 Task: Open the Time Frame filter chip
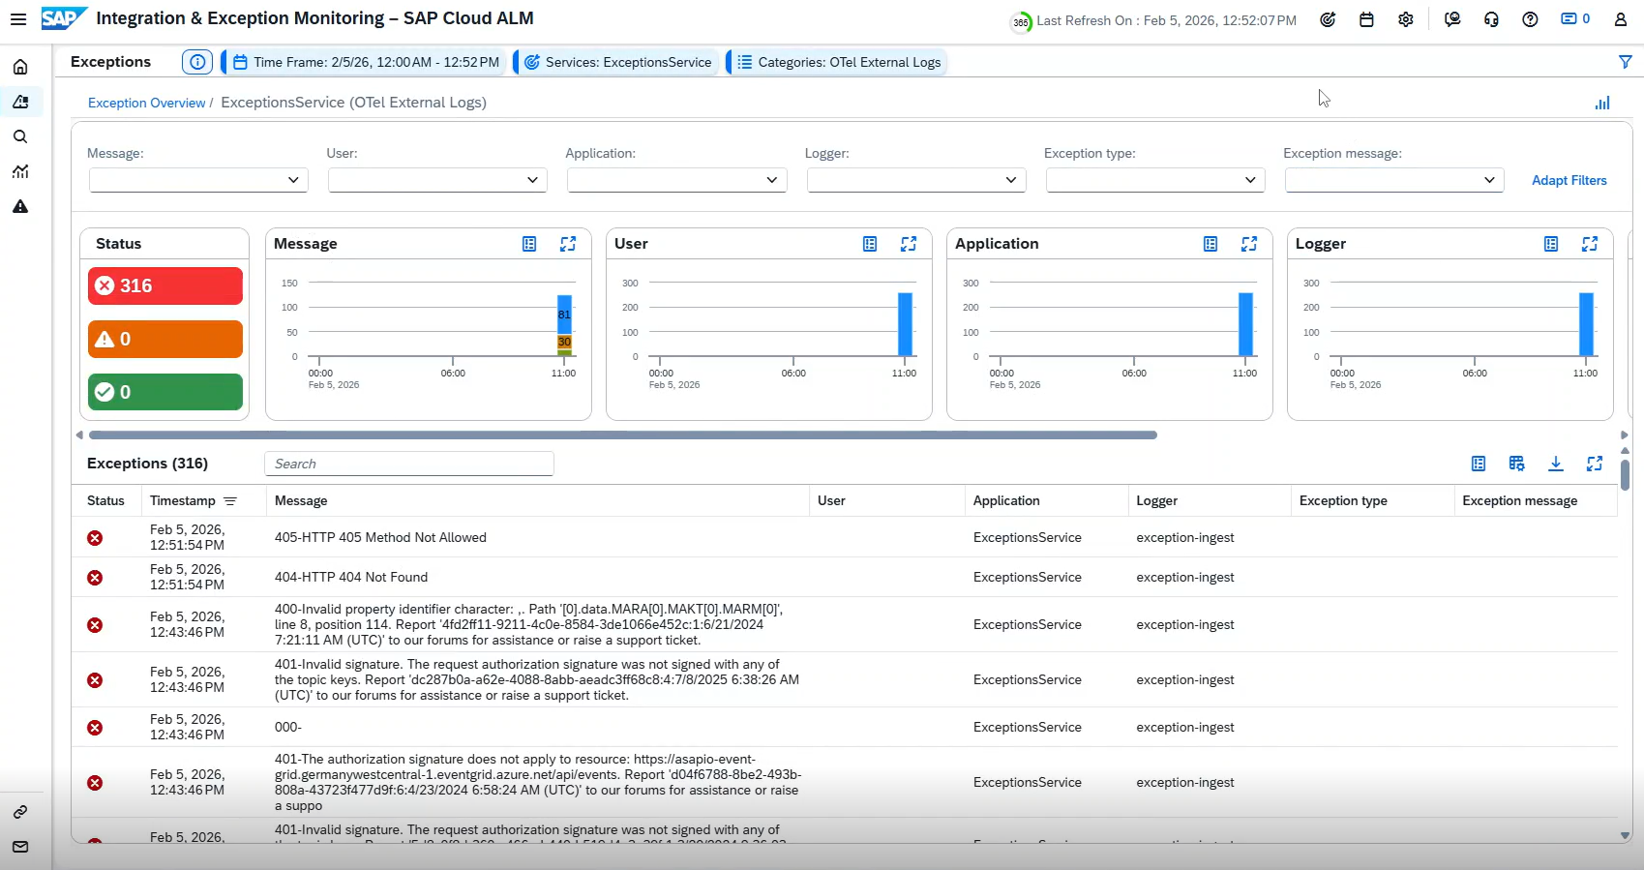pyautogui.click(x=366, y=62)
